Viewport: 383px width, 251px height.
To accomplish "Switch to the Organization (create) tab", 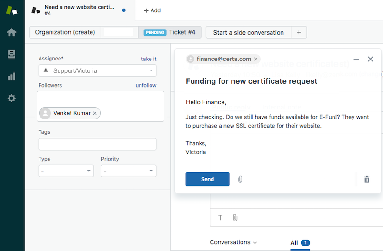I will [x=65, y=32].
